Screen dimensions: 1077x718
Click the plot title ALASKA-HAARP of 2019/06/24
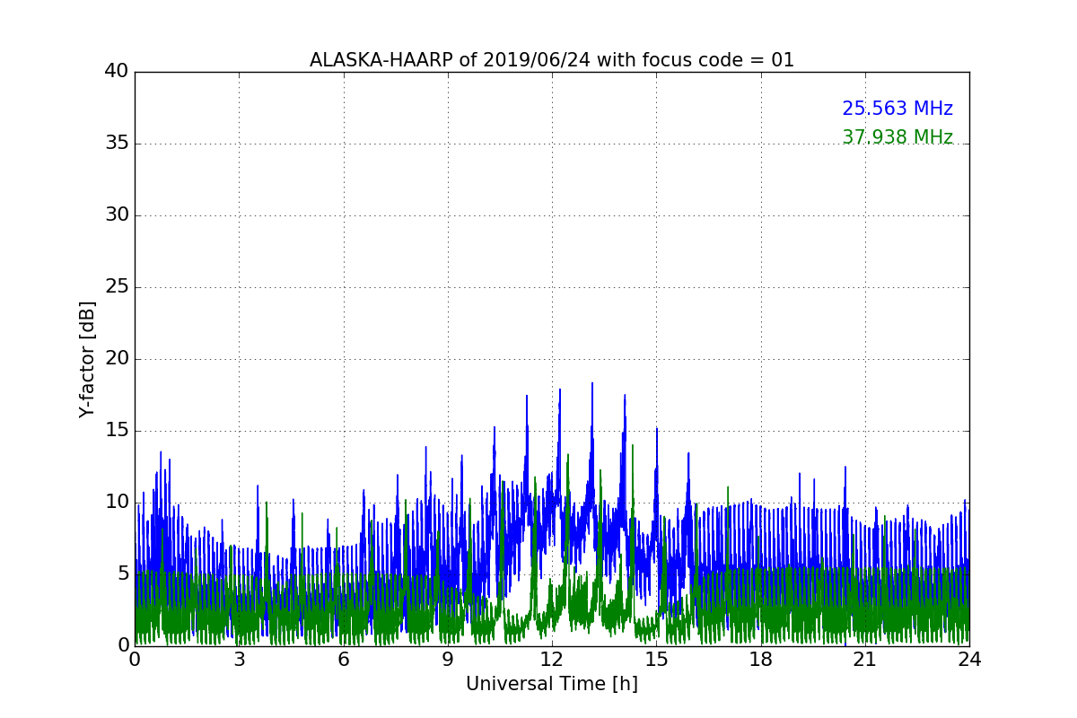pyautogui.click(x=552, y=60)
